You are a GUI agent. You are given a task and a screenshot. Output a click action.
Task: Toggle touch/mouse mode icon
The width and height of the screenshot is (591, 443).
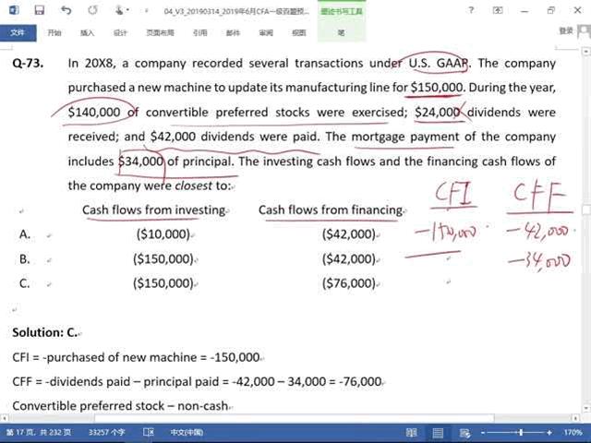point(120,10)
